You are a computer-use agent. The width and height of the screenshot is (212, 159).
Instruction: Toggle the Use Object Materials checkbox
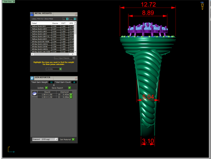[74, 58]
